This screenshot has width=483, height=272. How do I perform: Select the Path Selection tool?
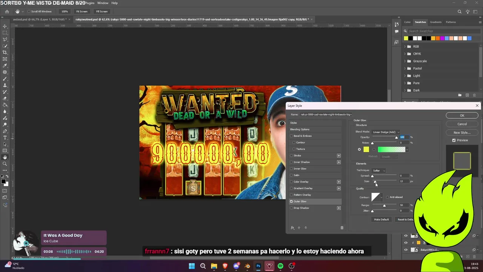coord(5,144)
